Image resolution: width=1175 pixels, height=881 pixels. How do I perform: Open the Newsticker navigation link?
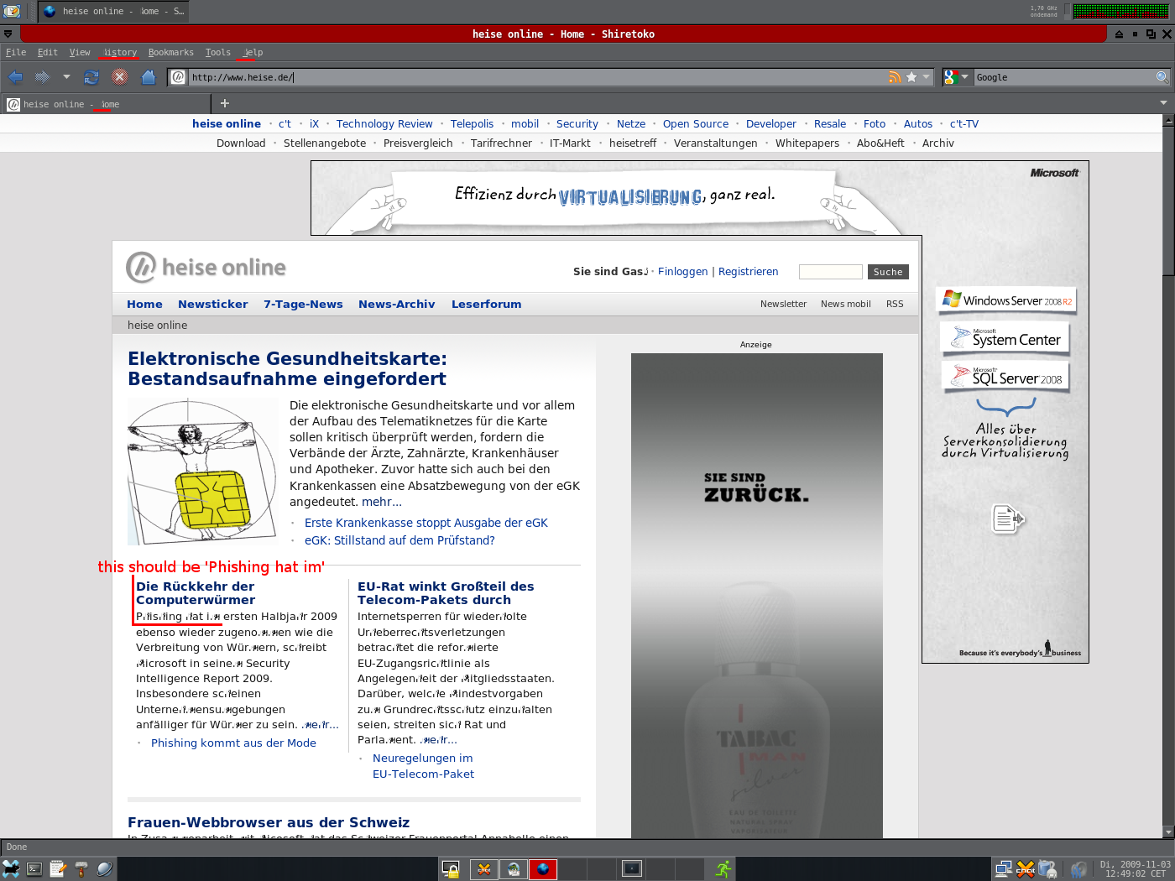pyautogui.click(x=212, y=304)
